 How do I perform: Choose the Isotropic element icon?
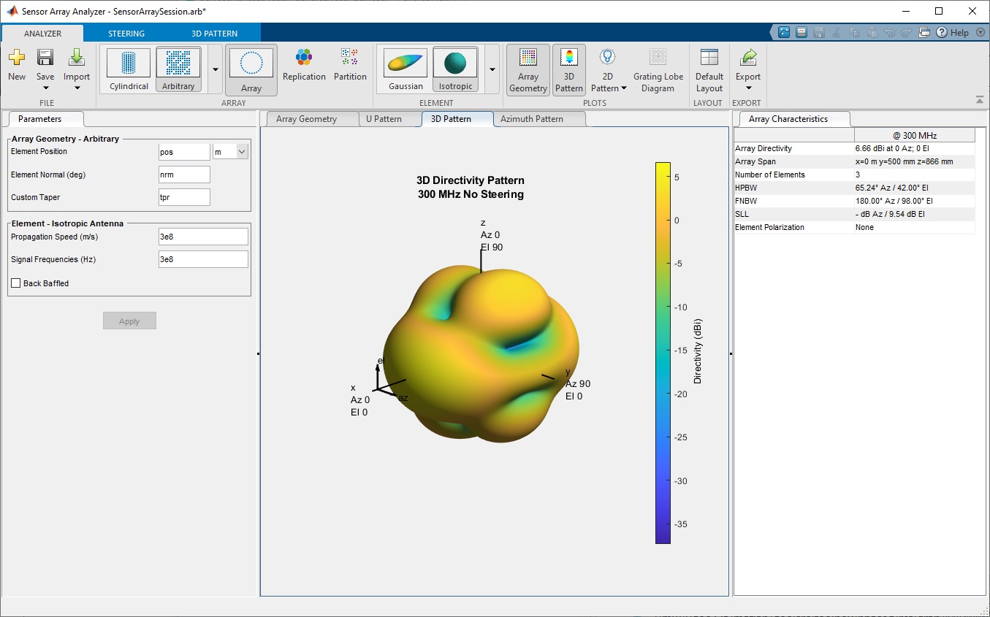click(455, 64)
